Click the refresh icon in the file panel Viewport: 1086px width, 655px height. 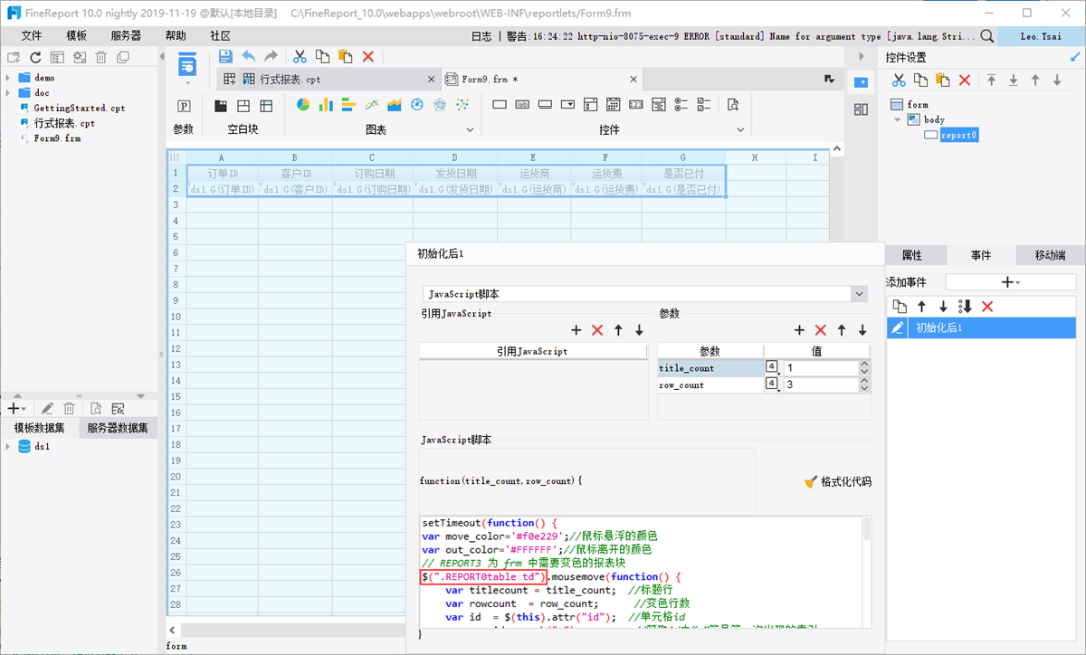(36, 57)
